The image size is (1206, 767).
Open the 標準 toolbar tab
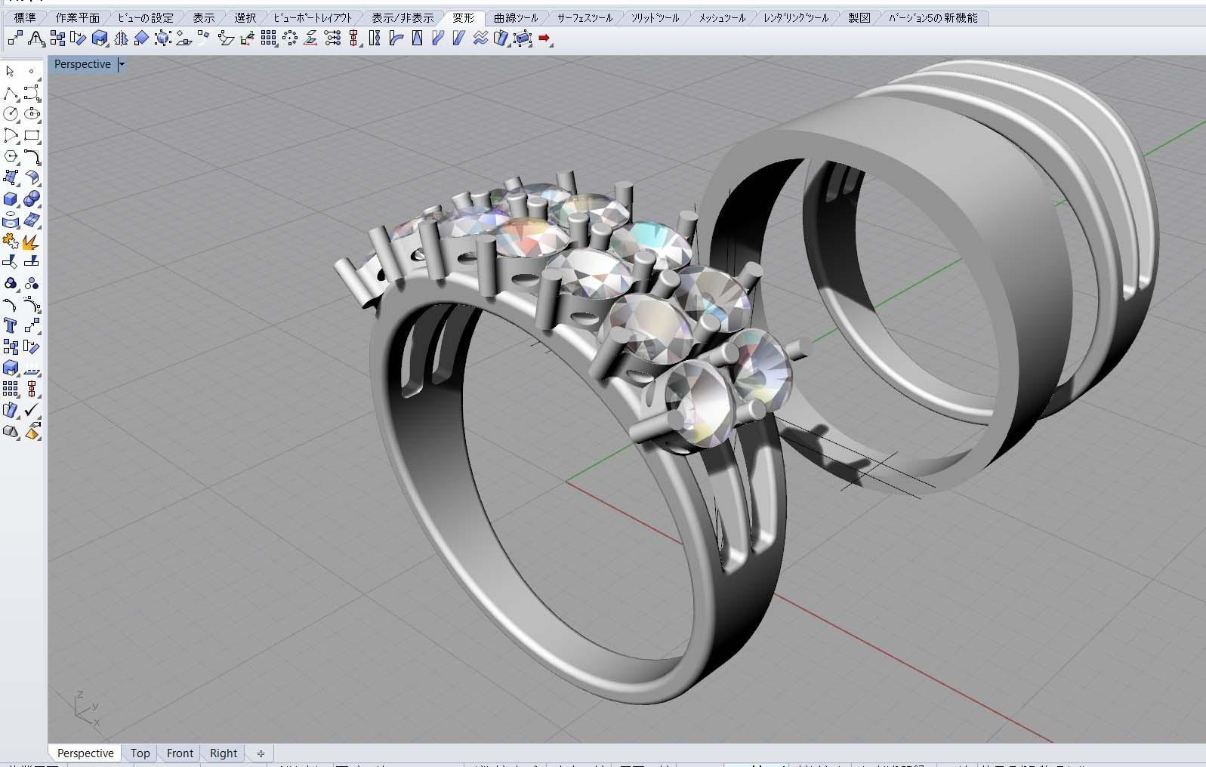[x=24, y=17]
